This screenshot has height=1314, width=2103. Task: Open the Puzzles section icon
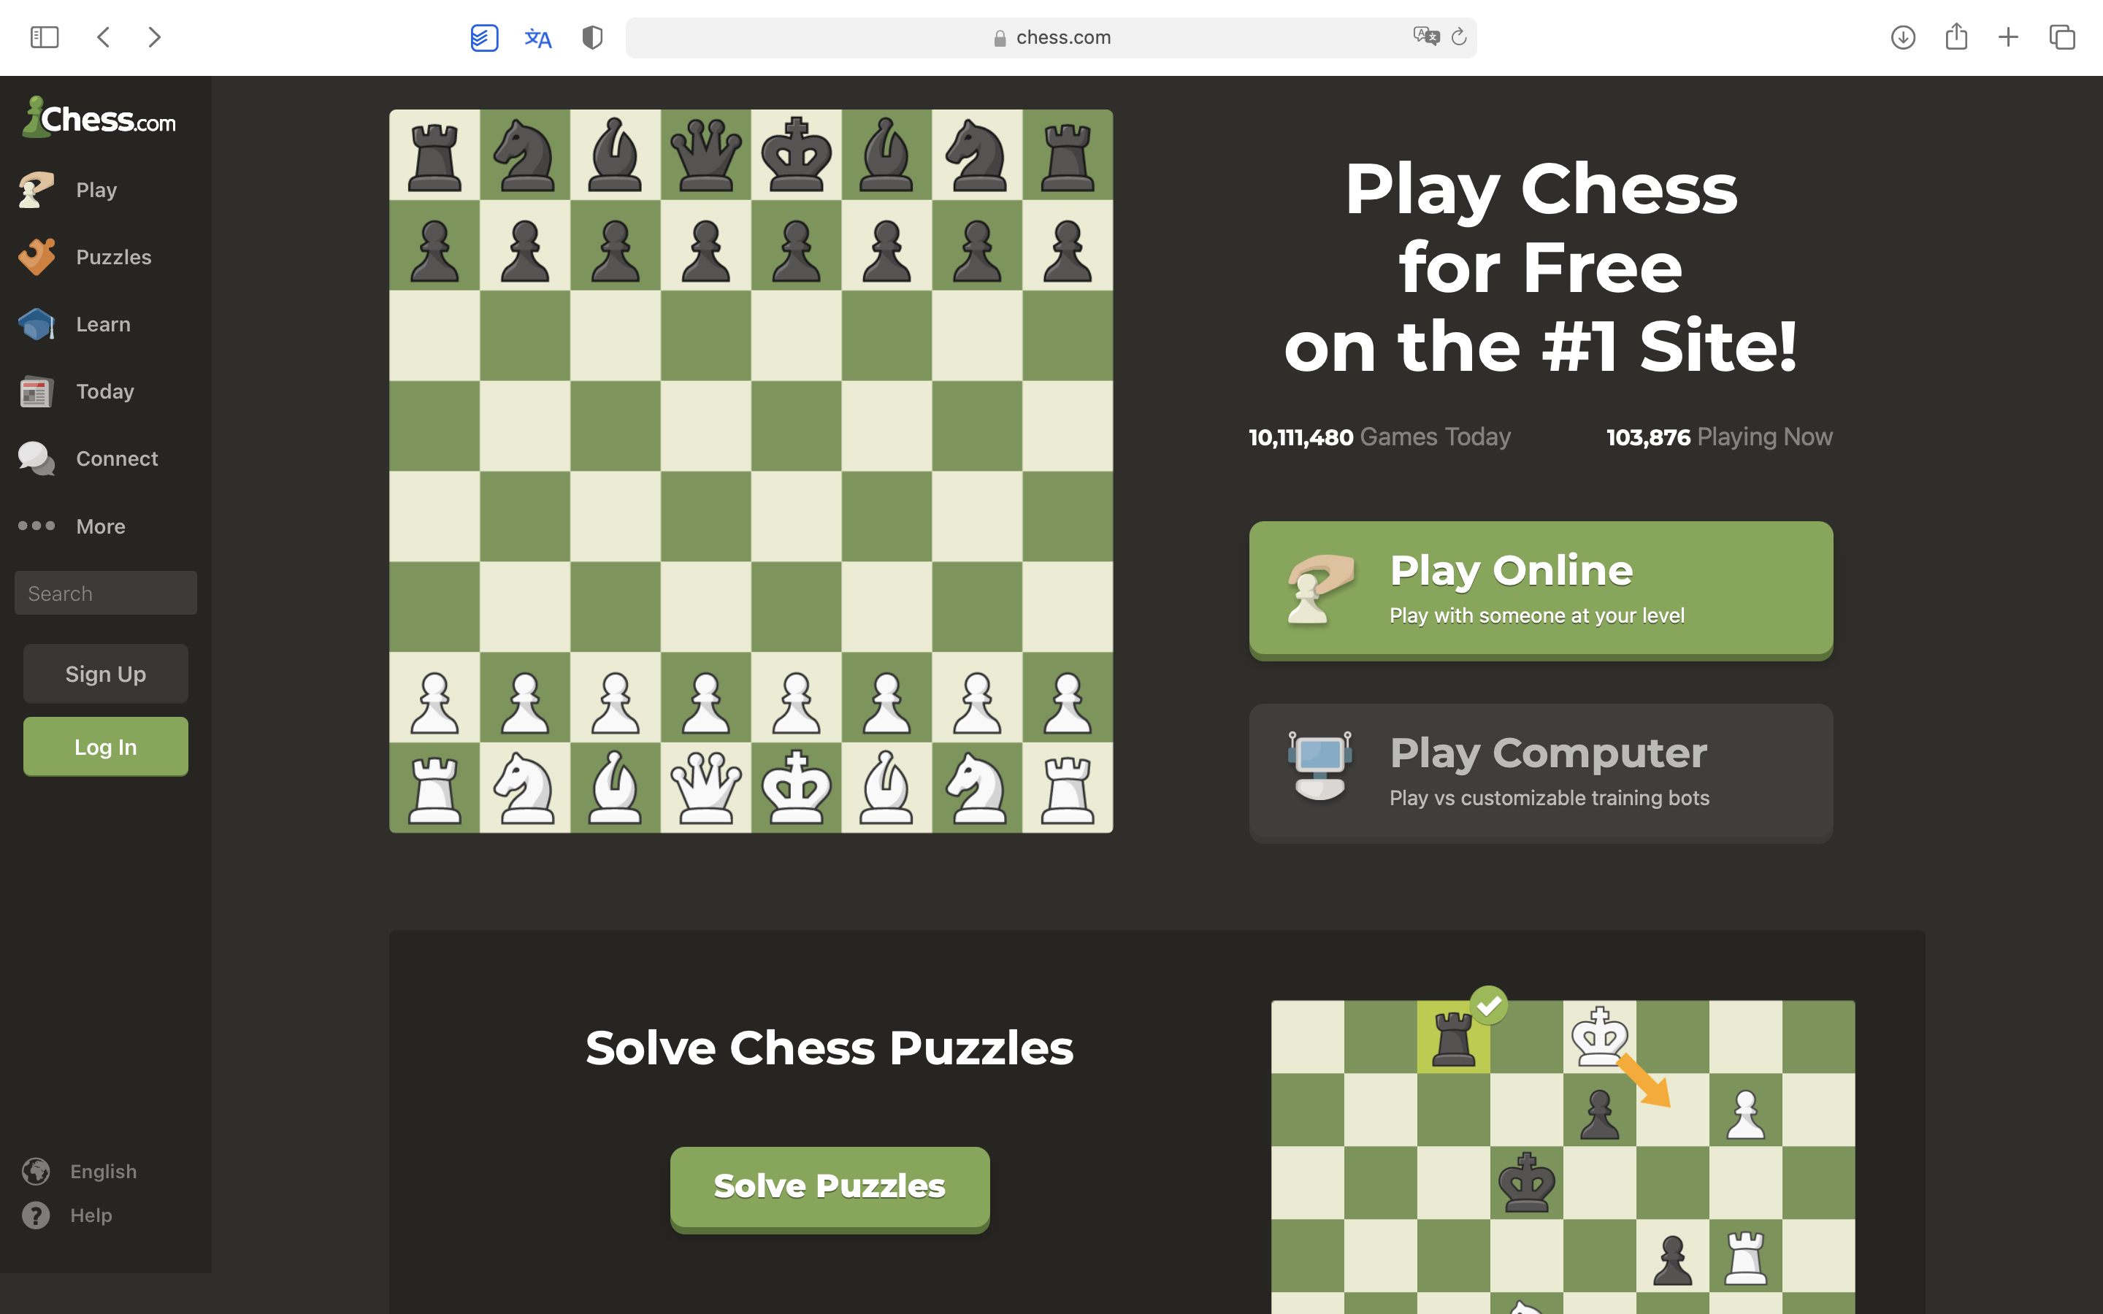(37, 255)
